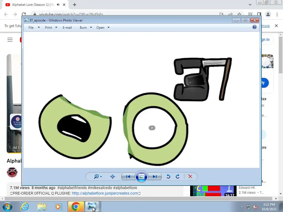Click the E-mail menu item

coord(67,28)
